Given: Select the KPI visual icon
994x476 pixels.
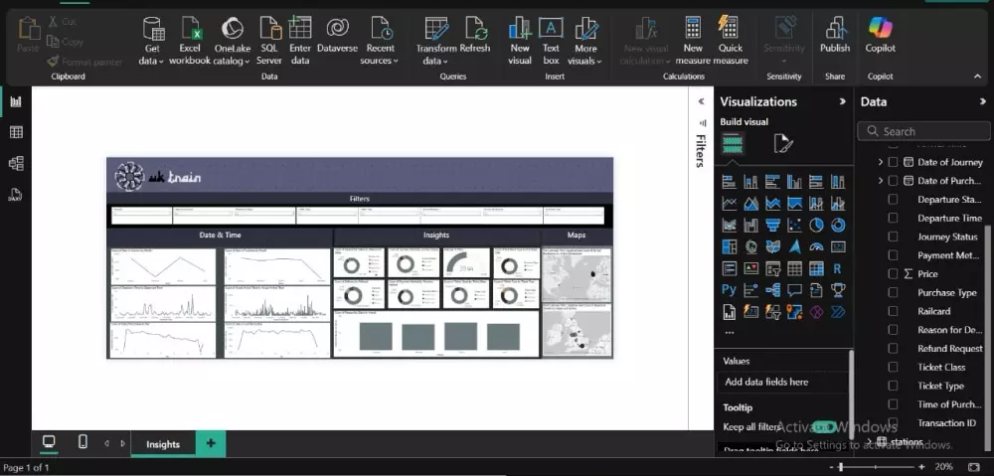Looking at the screenshot, I should click(750, 268).
